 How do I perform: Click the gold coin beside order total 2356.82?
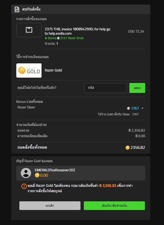[128, 148]
